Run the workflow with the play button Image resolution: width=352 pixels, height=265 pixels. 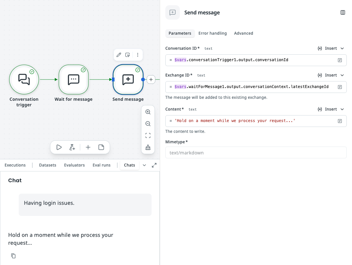pyautogui.click(x=59, y=147)
